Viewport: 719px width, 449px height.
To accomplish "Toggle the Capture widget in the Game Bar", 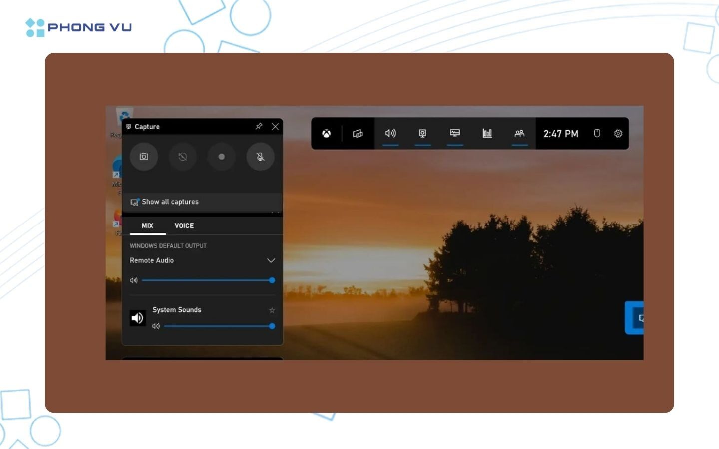I will coord(422,133).
